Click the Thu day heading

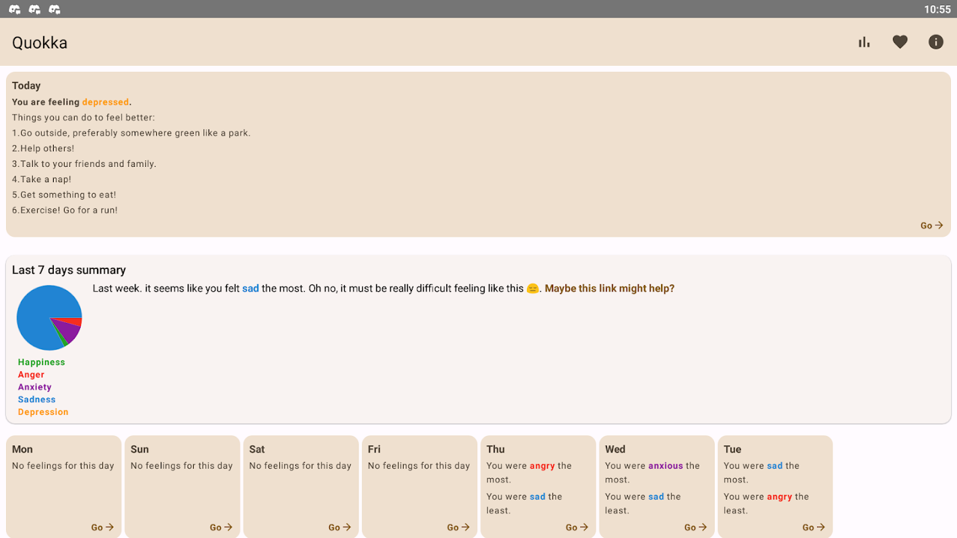[x=495, y=449]
